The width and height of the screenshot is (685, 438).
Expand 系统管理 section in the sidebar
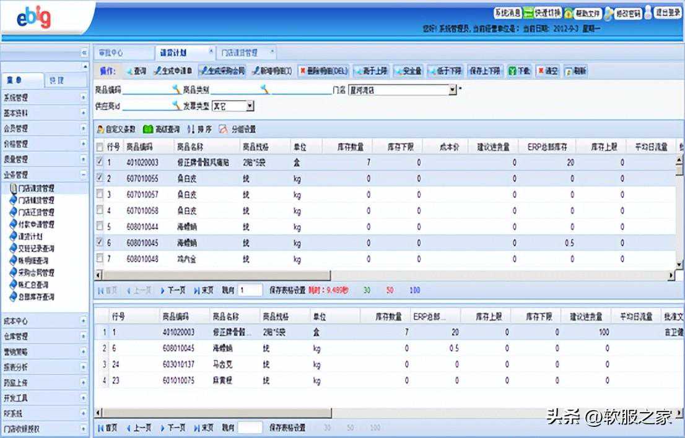coord(84,98)
